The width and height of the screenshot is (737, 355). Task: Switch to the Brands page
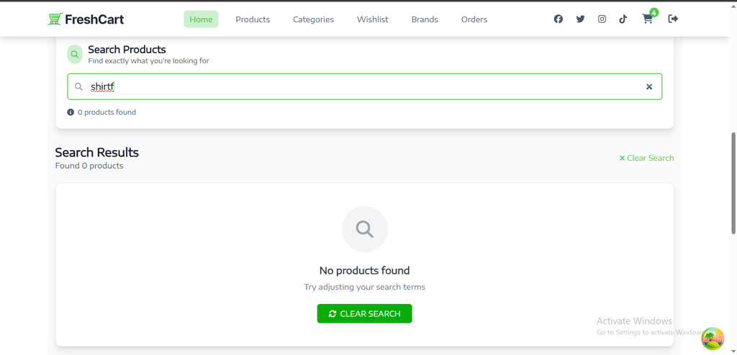425,19
